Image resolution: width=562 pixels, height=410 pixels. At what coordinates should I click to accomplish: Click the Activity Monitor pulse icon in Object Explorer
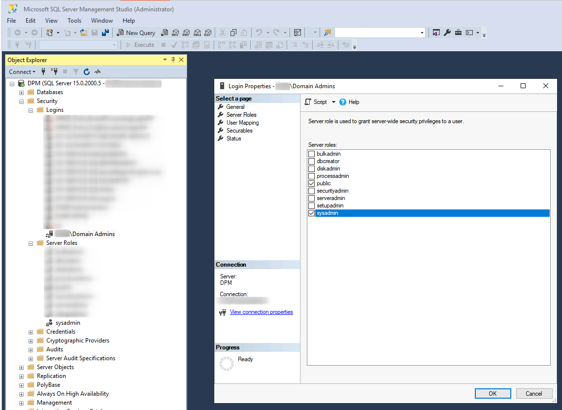point(98,72)
